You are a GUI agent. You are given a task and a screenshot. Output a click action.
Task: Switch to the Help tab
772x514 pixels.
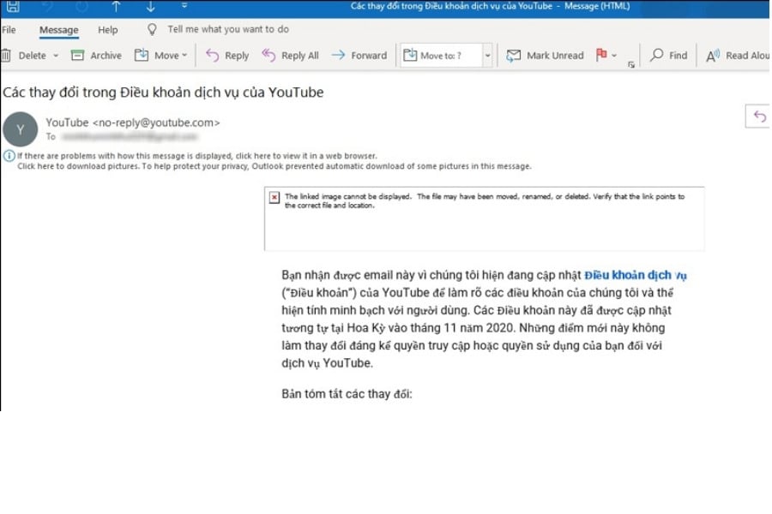pyautogui.click(x=108, y=30)
